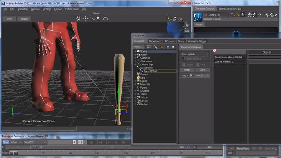
Task: Click the Zero button
Action: pos(202,70)
